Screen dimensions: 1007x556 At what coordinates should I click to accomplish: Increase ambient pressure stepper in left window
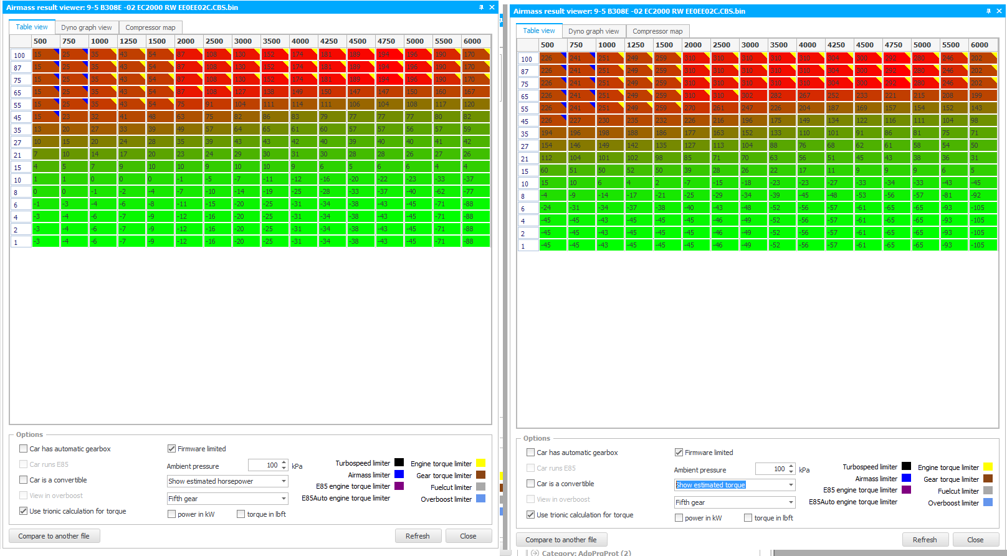tap(284, 463)
